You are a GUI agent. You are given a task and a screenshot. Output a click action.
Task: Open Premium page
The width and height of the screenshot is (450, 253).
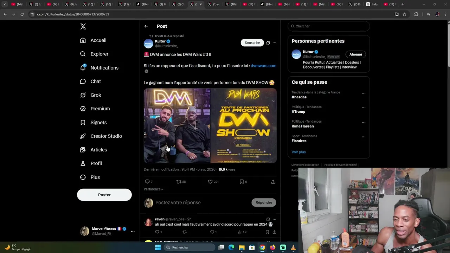(x=95, y=109)
